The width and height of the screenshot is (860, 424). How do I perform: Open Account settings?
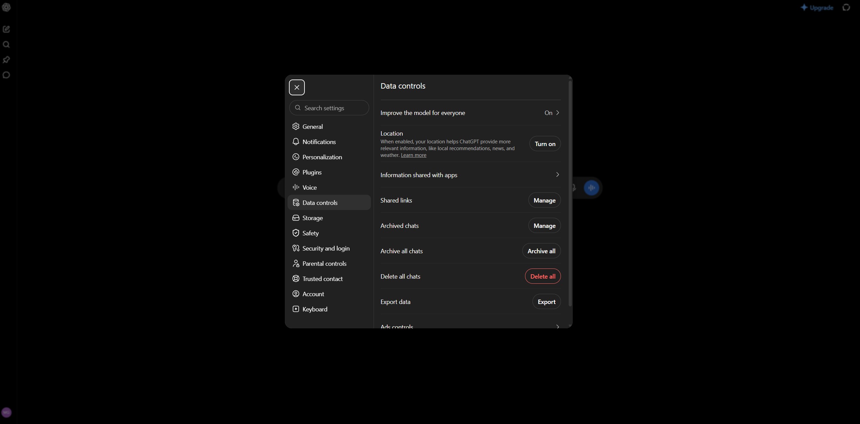(x=329, y=294)
